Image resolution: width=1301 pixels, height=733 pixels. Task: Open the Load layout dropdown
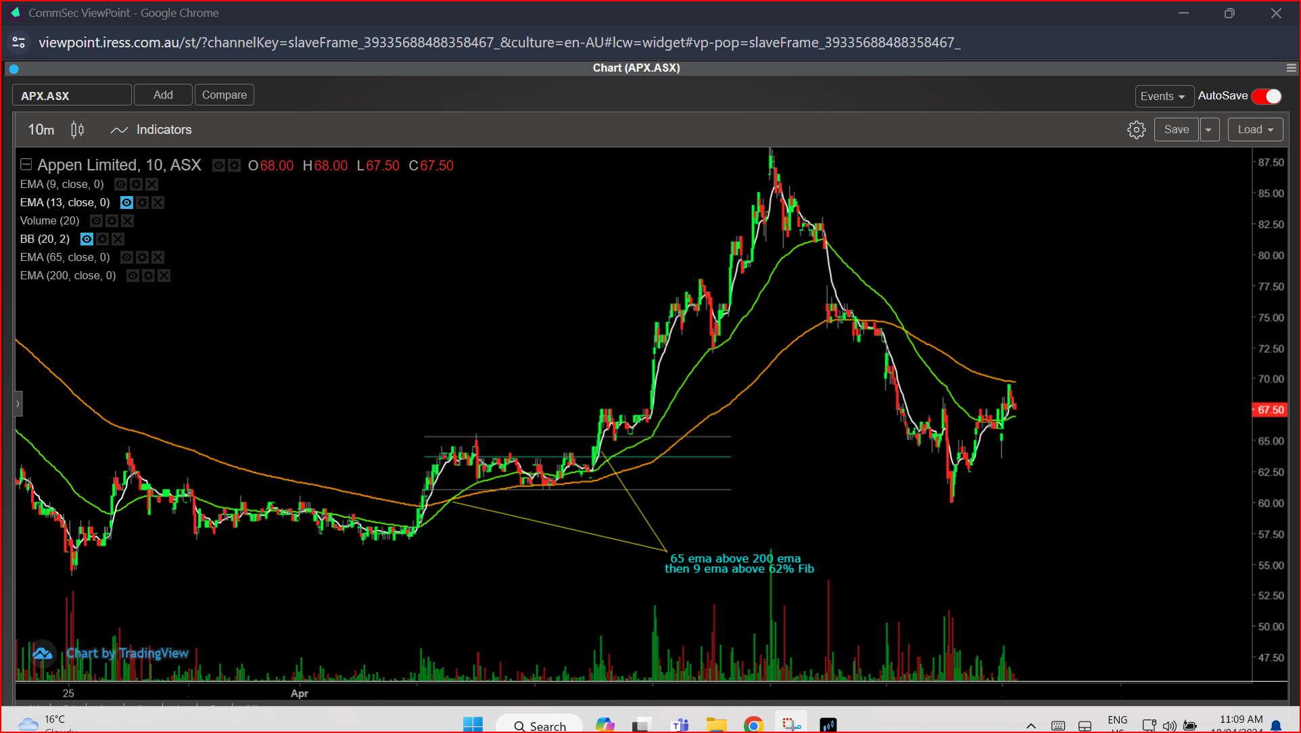(1255, 129)
